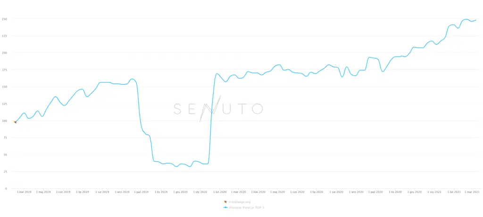The width and height of the screenshot is (483, 217).
Task: Toggle Historia: Pozycje TOP 5 legend series
Action: click(244, 208)
